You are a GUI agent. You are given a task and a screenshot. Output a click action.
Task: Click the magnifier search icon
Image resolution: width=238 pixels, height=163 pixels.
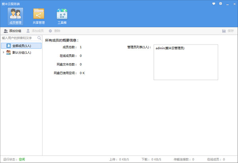click(x=39, y=38)
